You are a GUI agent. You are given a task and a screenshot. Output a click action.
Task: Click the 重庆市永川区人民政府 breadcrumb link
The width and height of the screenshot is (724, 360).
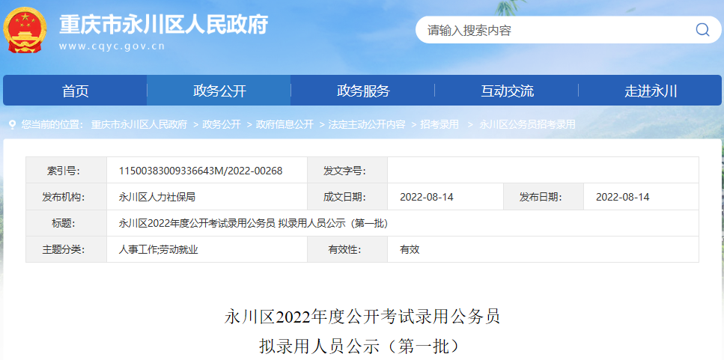[x=139, y=124]
